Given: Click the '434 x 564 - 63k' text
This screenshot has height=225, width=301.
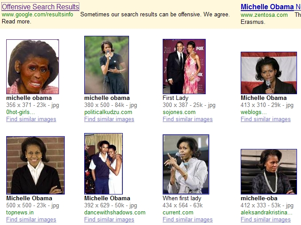Looking at the screenshot, I should (183, 205).
